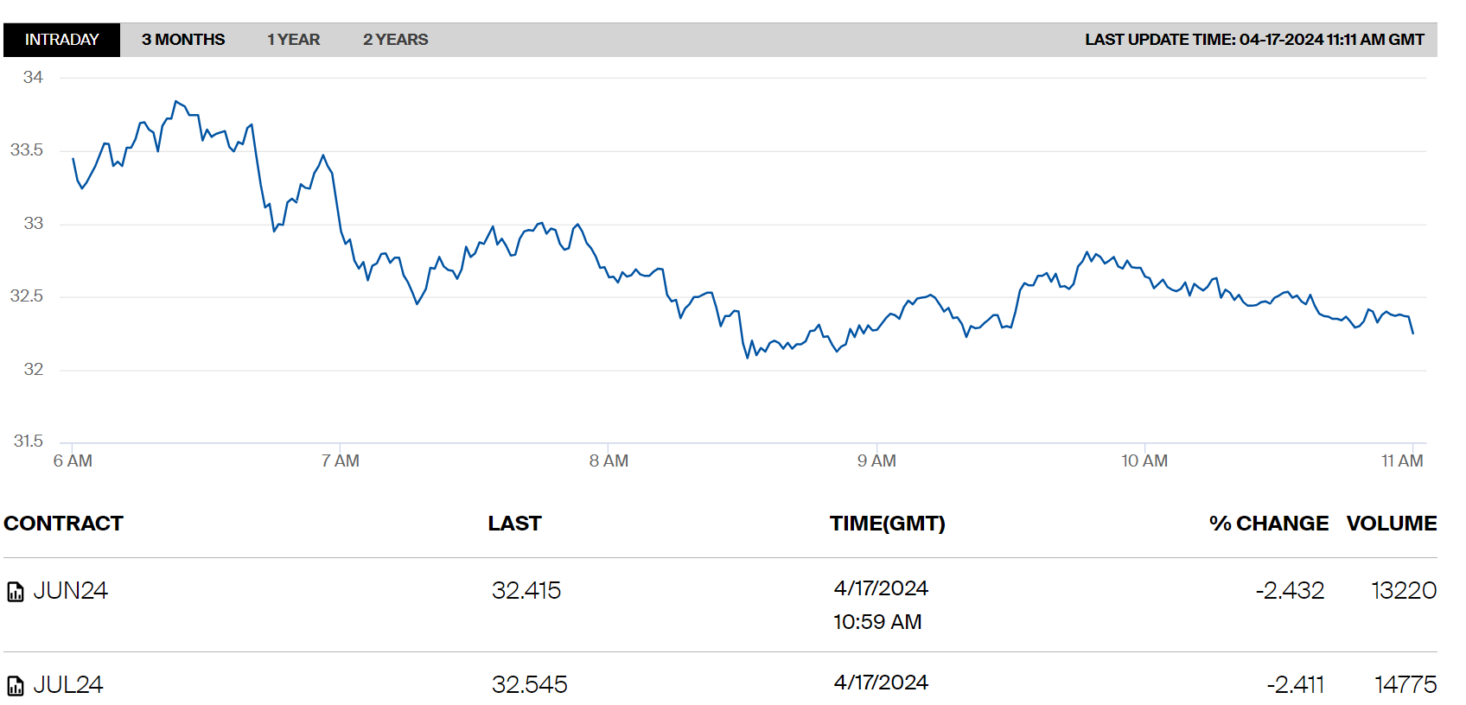This screenshot has height=705, width=1466.
Task: Click the 9 AM time axis label
Action: tap(876, 461)
